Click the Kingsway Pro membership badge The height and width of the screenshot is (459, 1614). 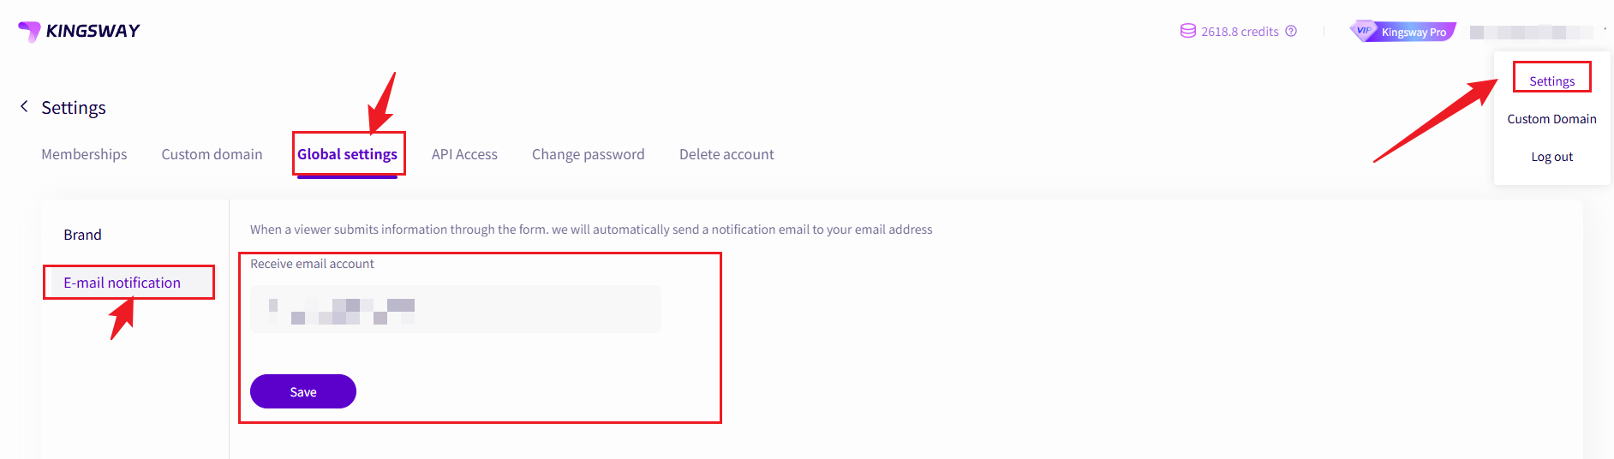tap(1403, 31)
